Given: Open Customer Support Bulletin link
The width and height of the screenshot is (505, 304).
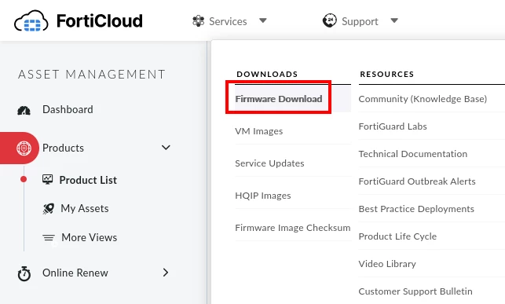Looking at the screenshot, I should pos(415,291).
